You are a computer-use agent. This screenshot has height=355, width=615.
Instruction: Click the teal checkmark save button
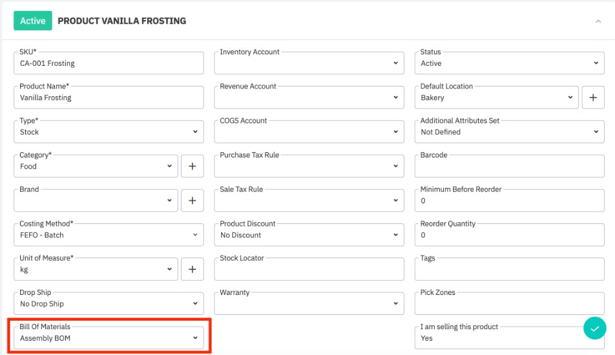pos(594,329)
